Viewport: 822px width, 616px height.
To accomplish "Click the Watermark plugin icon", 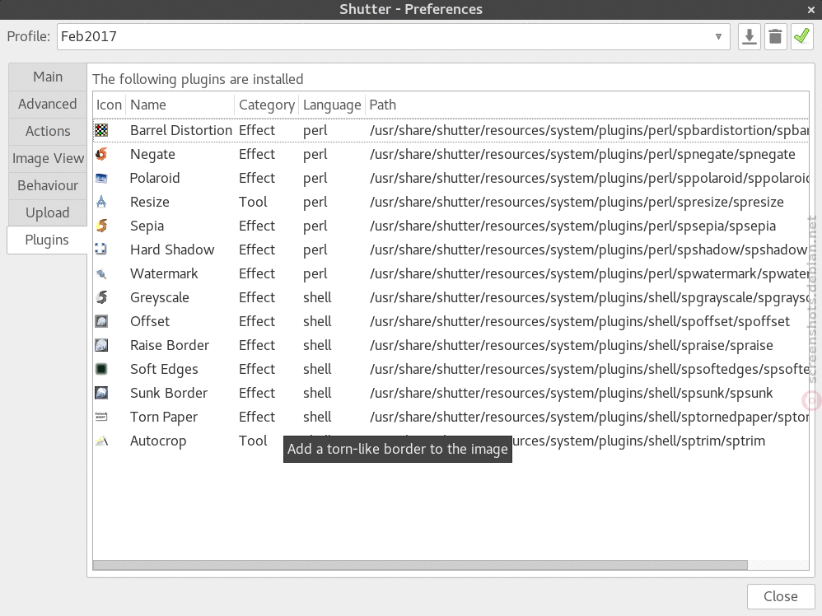I will (101, 273).
